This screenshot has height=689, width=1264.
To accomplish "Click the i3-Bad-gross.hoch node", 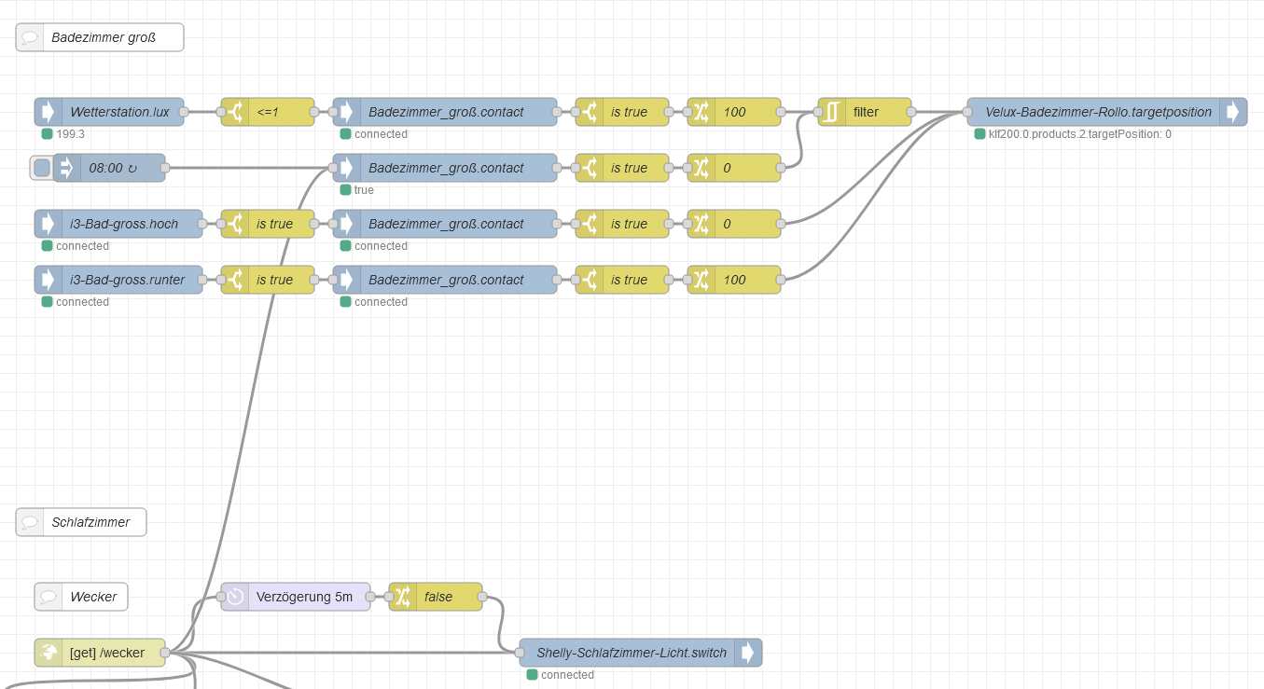I will click(x=118, y=224).
